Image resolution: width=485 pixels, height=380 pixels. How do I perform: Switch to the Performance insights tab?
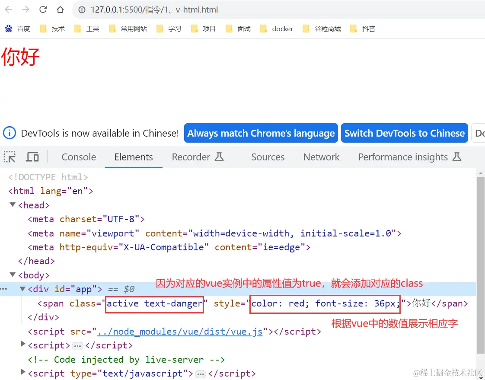[410, 157]
